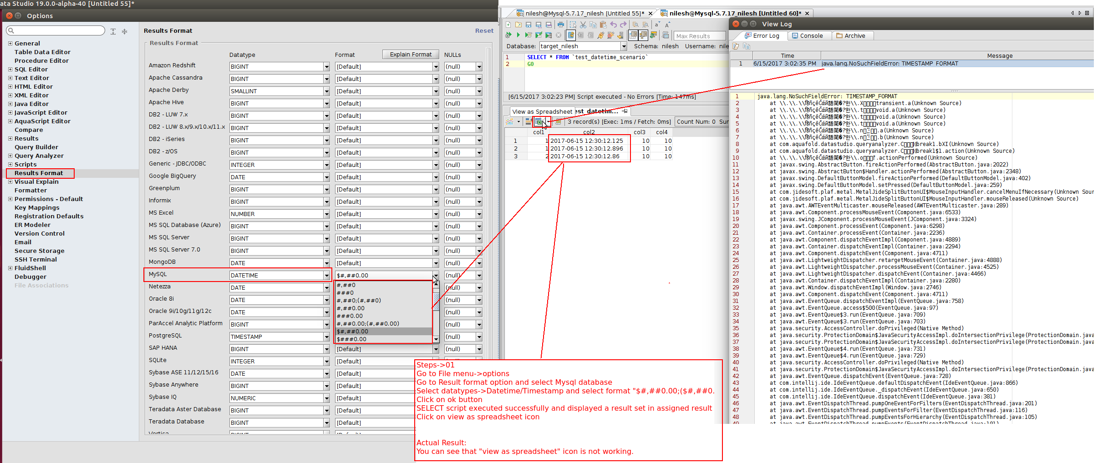
Task: Click the Explain Format button
Action: pos(411,54)
